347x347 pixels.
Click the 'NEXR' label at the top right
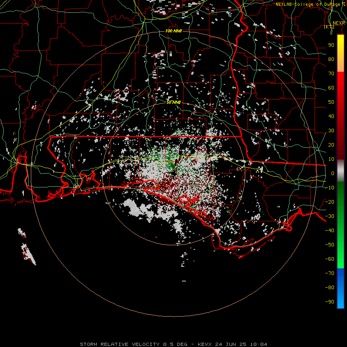tap(339, 23)
